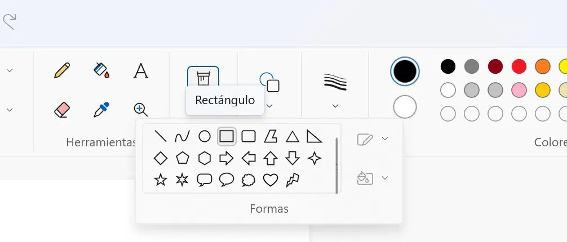Select the Fill bucket tool
The width and height of the screenshot is (567, 242).
click(x=101, y=70)
